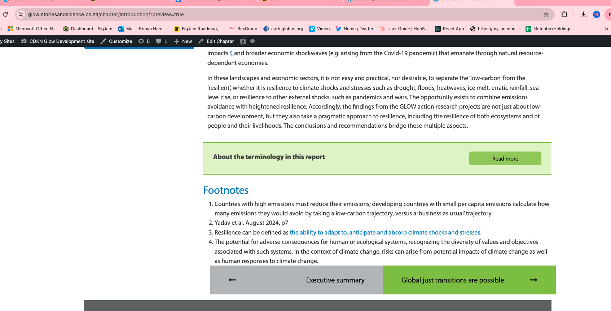Click the site information icon in address bar
This screenshot has width=611, height=311.
21,14
